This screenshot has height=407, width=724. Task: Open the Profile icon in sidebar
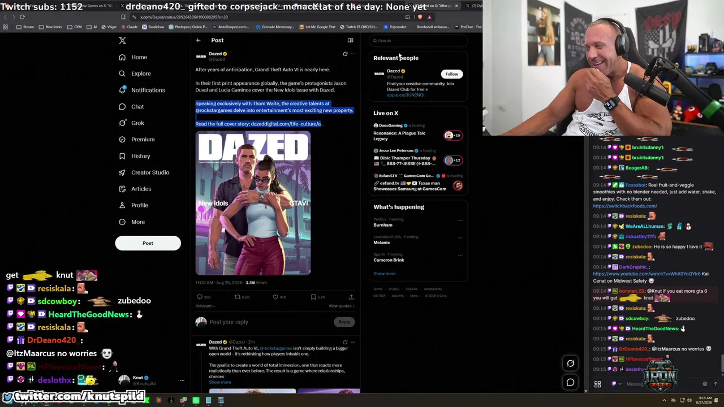coord(122,205)
